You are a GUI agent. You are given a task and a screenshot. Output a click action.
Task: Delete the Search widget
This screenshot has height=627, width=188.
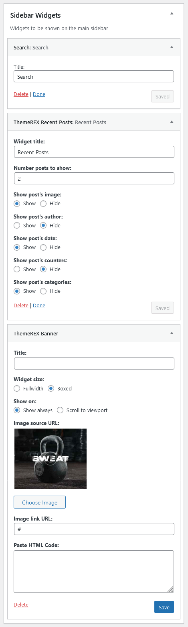[x=21, y=94]
